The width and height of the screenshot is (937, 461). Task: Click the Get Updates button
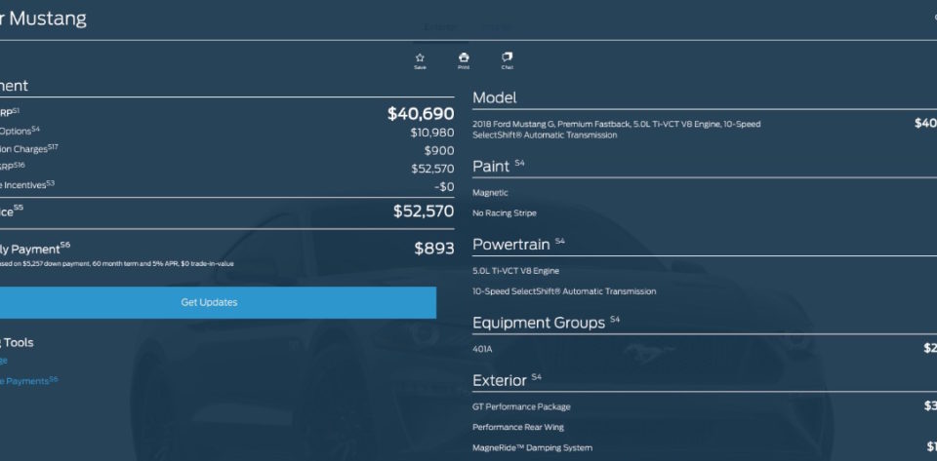[x=218, y=302]
